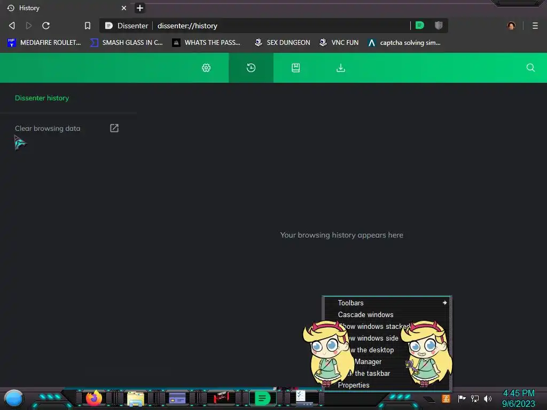Open the red spaceship app in taskbar
The height and width of the screenshot is (410, 547).
[221, 397]
